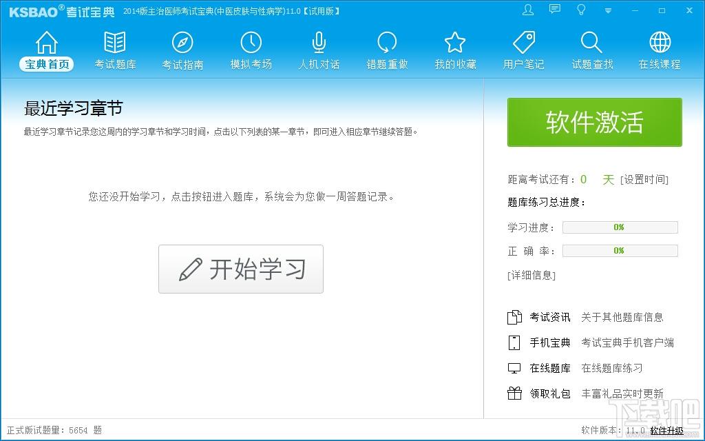Open 试题查找 question search
705x441 pixels.
click(x=592, y=51)
